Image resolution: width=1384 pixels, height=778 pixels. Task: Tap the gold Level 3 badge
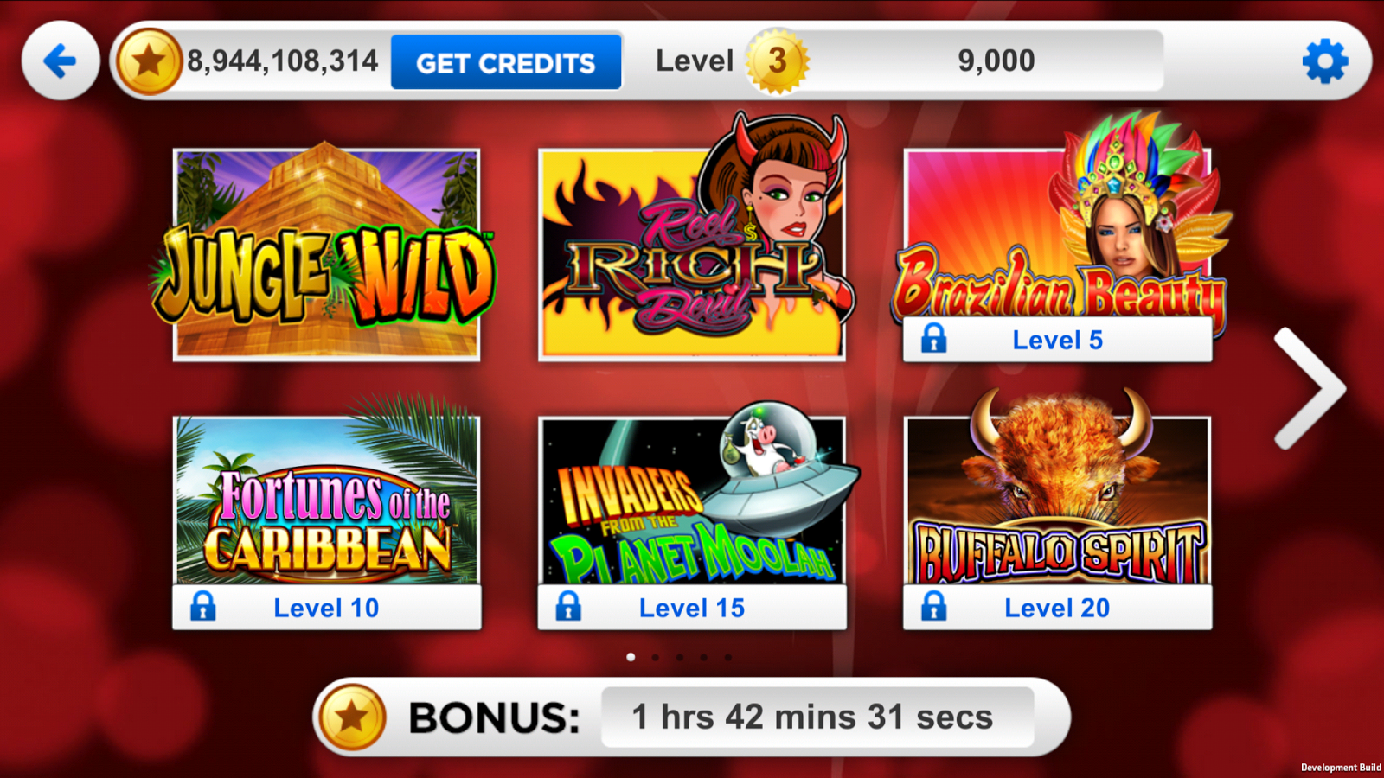coord(778,61)
